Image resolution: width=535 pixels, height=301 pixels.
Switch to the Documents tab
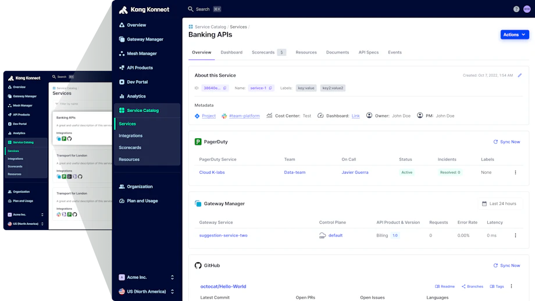point(337,52)
